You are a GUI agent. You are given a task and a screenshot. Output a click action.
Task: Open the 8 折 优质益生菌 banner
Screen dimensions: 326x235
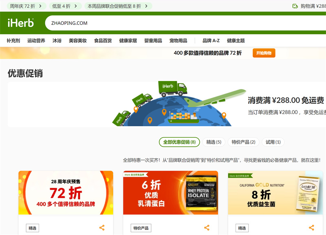(275, 193)
